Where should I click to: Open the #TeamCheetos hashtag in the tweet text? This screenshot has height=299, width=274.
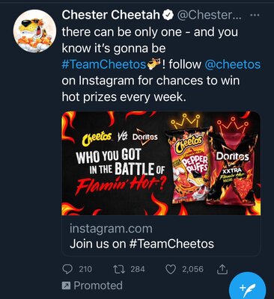pos(104,64)
